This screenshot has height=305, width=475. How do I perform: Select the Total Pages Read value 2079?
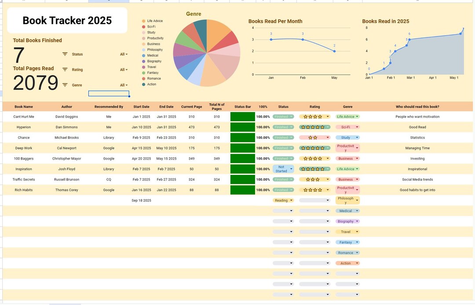36,83
